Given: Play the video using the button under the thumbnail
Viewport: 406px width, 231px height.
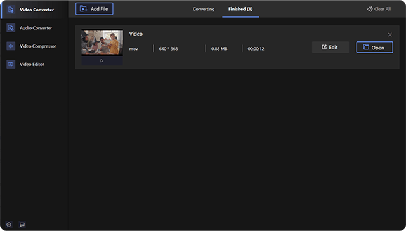Looking at the screenshot, I should pyautogui.click(x=102, y=61).
